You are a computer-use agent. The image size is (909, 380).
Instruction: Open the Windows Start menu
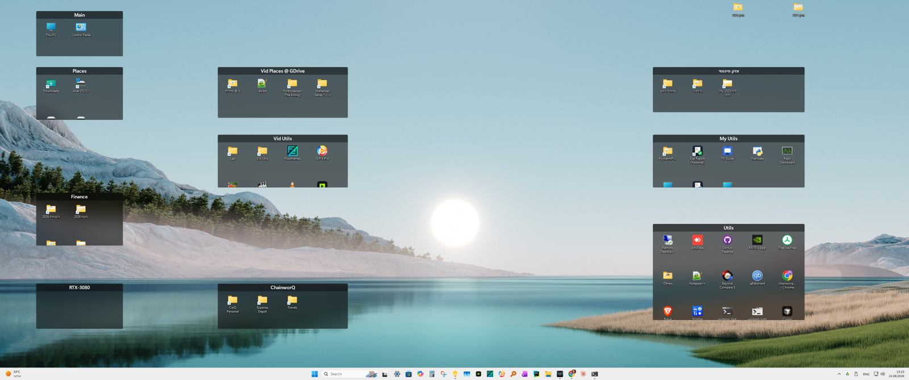click(x=314, y=374)
